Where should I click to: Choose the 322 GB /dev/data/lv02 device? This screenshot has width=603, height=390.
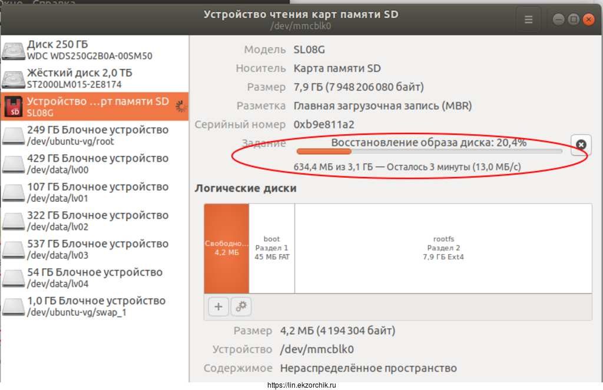click(97, 221)
